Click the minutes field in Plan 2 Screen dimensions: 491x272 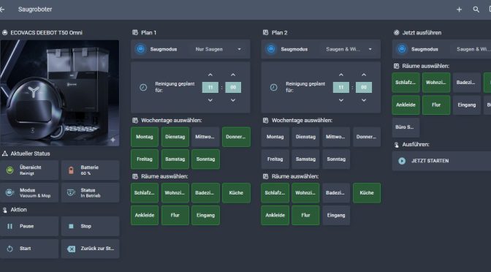(x=364, y=87)
